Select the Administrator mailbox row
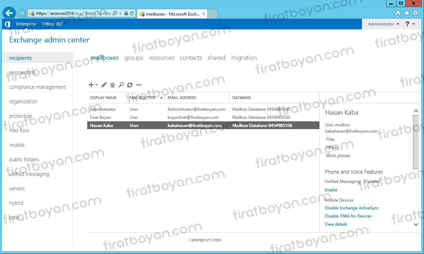Image resolution: width=424 pixels, height=254 pixels. tap(203, 109)
